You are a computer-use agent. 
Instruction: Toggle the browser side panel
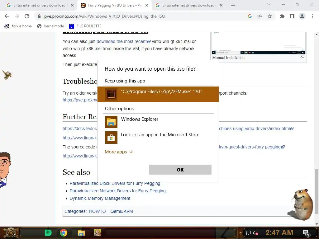pos(292,16)
